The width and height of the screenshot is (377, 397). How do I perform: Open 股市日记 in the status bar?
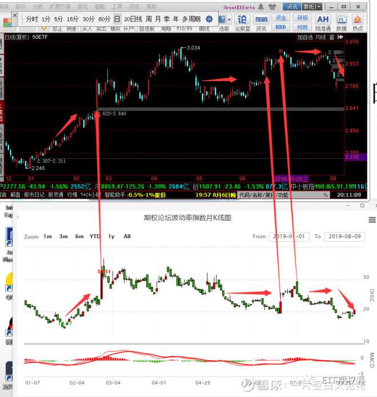(x=34, y=195)
